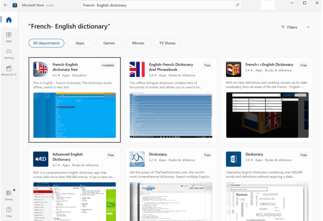
Task: Click the 4.2 star rating text
Action: coord(153,160)
